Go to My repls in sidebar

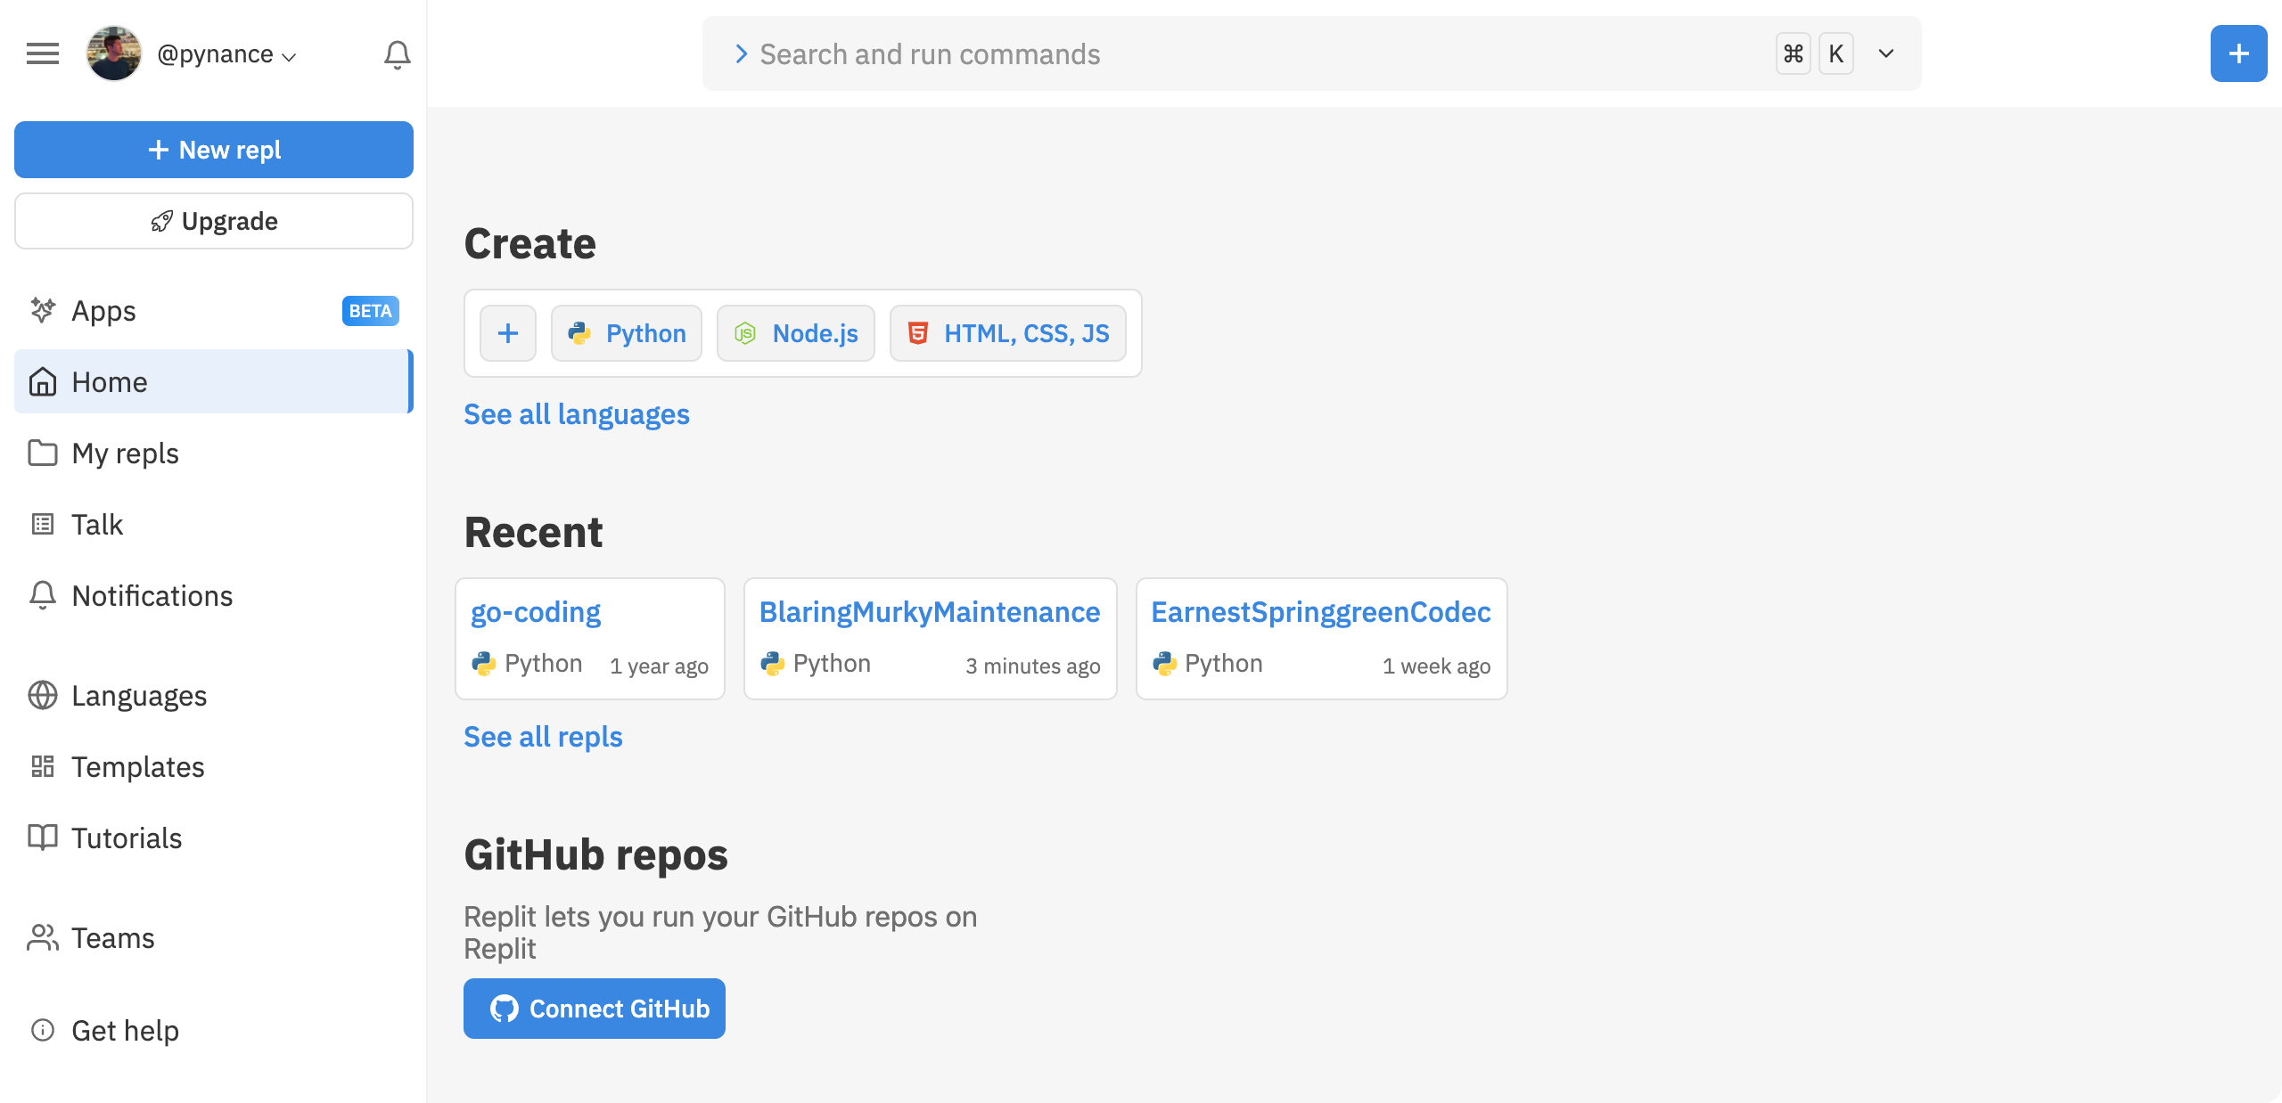coord(125,453)
